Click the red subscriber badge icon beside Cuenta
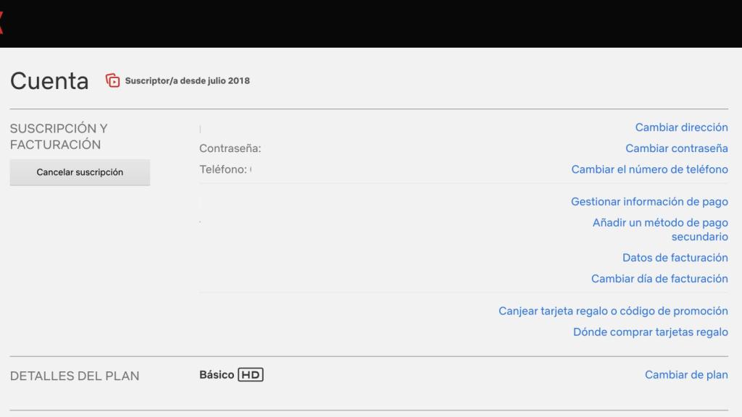This screenshot has height=417, width=742. click(x=113, y=80)
